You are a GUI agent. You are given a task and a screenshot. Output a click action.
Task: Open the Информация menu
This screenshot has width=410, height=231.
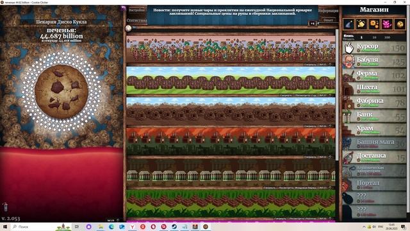pyautogui.click(x=328, y=11)
